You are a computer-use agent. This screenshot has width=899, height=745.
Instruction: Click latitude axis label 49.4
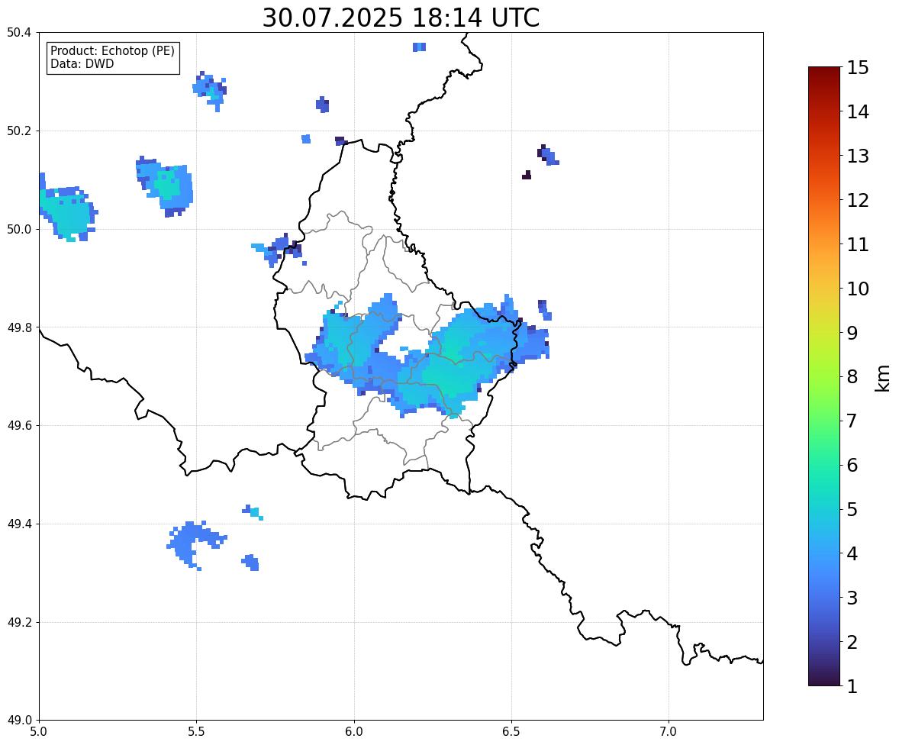[19, 524]
